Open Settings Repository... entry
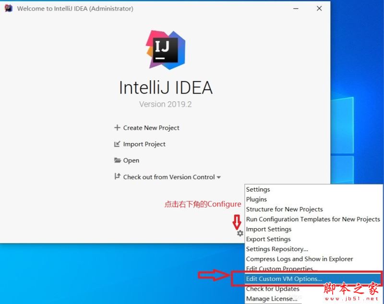The height and width of the screenshot is (304, 384). coord(313,249)
